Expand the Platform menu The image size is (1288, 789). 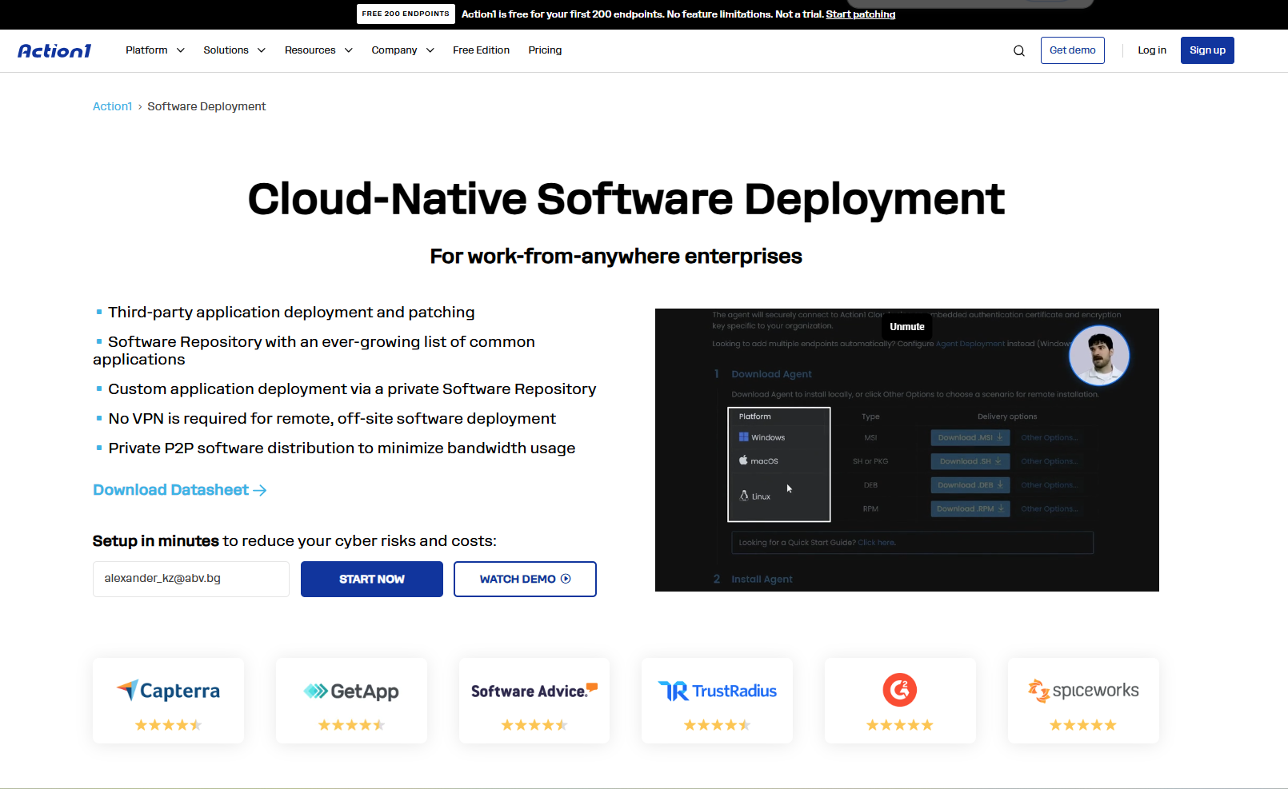pyautogui.click(x=155, y=50)
